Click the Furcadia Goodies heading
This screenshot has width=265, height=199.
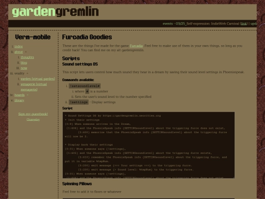(x=87, y=37)
